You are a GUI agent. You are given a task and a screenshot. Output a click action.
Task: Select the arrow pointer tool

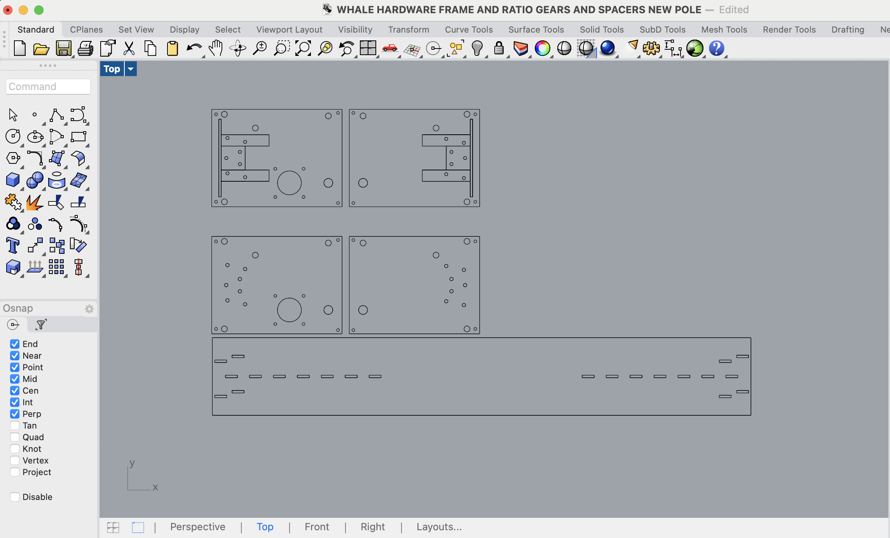click(13, 115)
